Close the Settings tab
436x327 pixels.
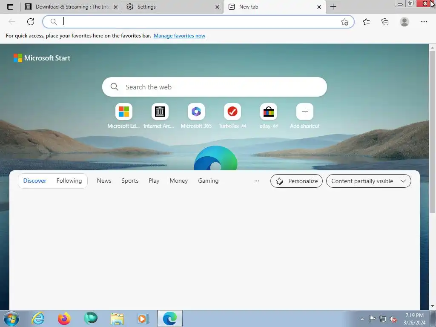tap(217, 7)
